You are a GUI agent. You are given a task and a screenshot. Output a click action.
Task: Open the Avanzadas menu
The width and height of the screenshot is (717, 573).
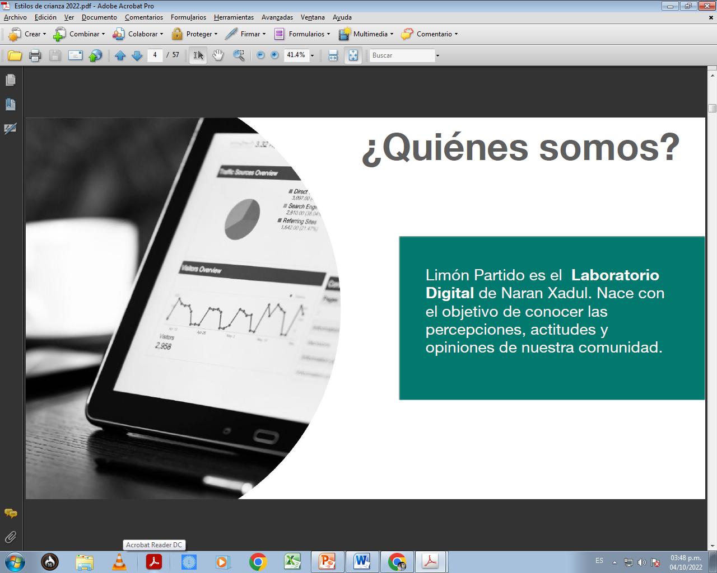pos(277,17)
